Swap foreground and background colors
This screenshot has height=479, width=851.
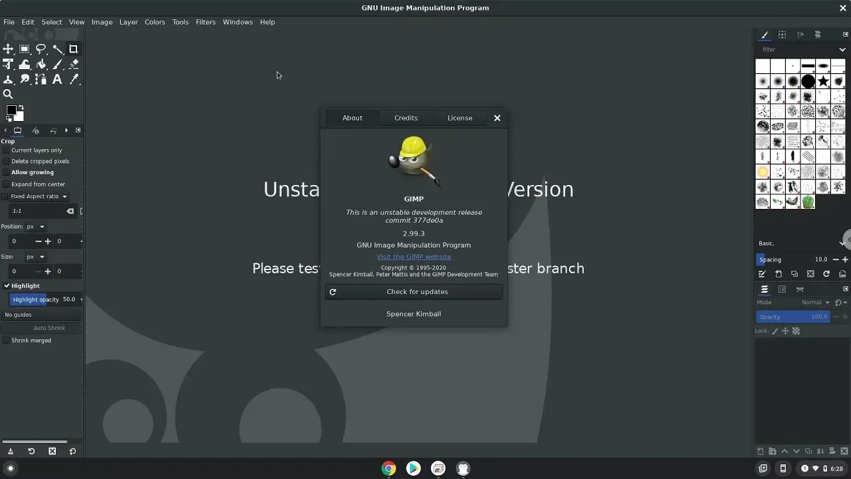coord(21,106)
